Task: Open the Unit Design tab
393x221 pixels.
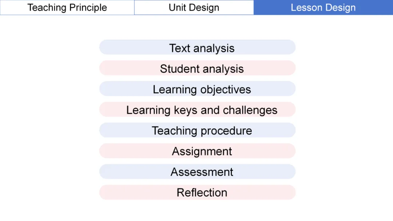Action: 194,8
